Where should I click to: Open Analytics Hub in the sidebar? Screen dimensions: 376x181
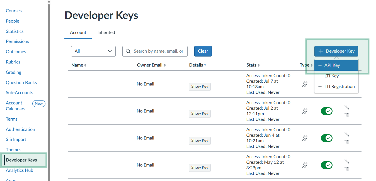[20, 170]
